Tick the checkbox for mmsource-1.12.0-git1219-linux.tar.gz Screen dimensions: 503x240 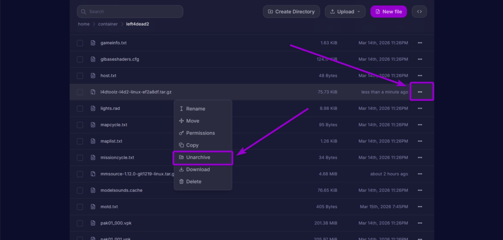click(80, 174)
